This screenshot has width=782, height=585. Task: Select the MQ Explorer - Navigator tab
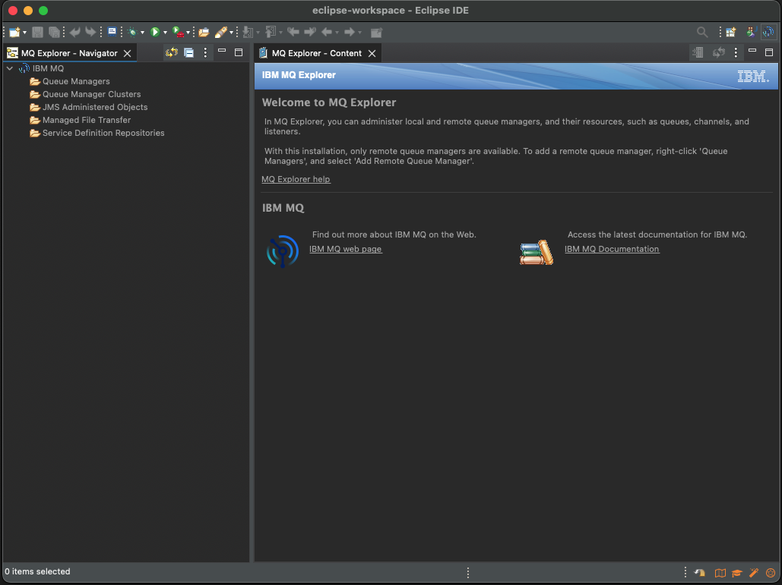click(x=69, y=53)
